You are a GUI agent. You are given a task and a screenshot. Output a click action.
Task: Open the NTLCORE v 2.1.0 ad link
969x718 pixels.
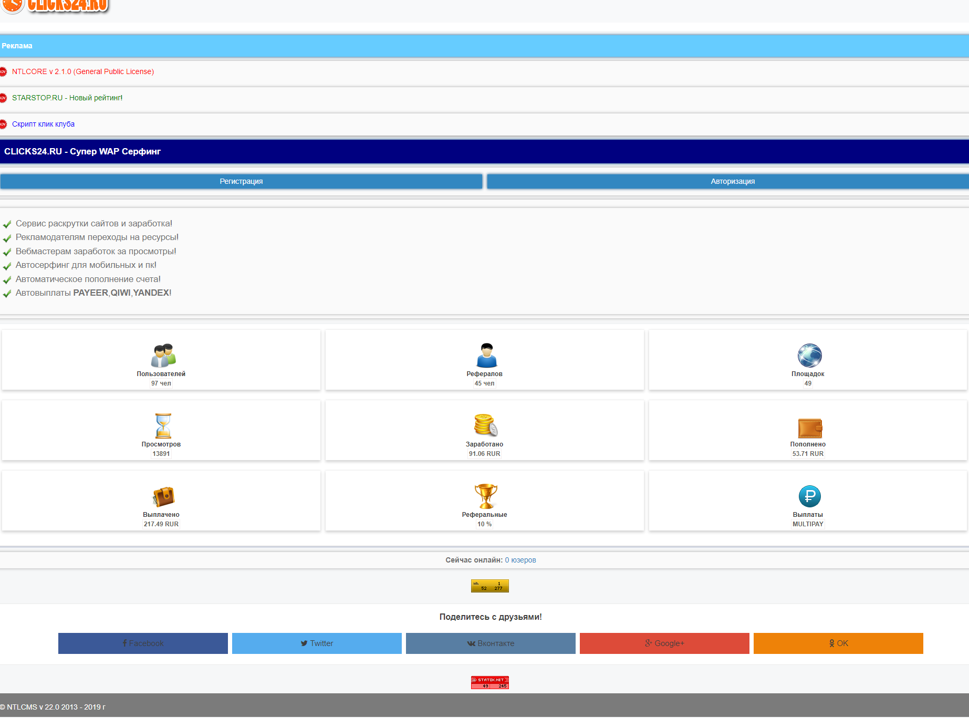(x=83, y=71)
